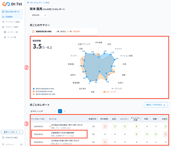Click orange legend dot 前月の個別評価の平均値
This screenshot has height=147, width=171.
pos(34,91)
